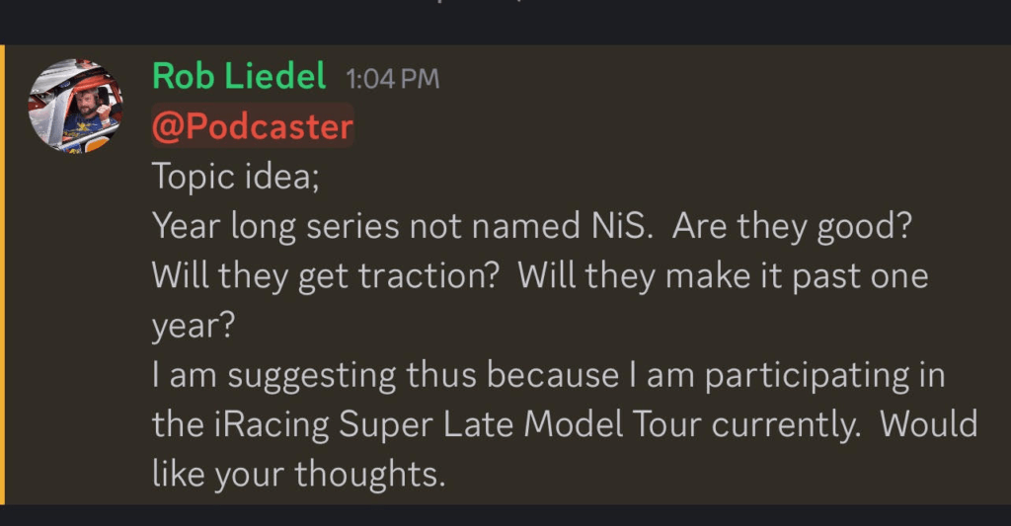Click the 'year?' line of the message
1011x526 pixels.
click(x=194, y=326)
